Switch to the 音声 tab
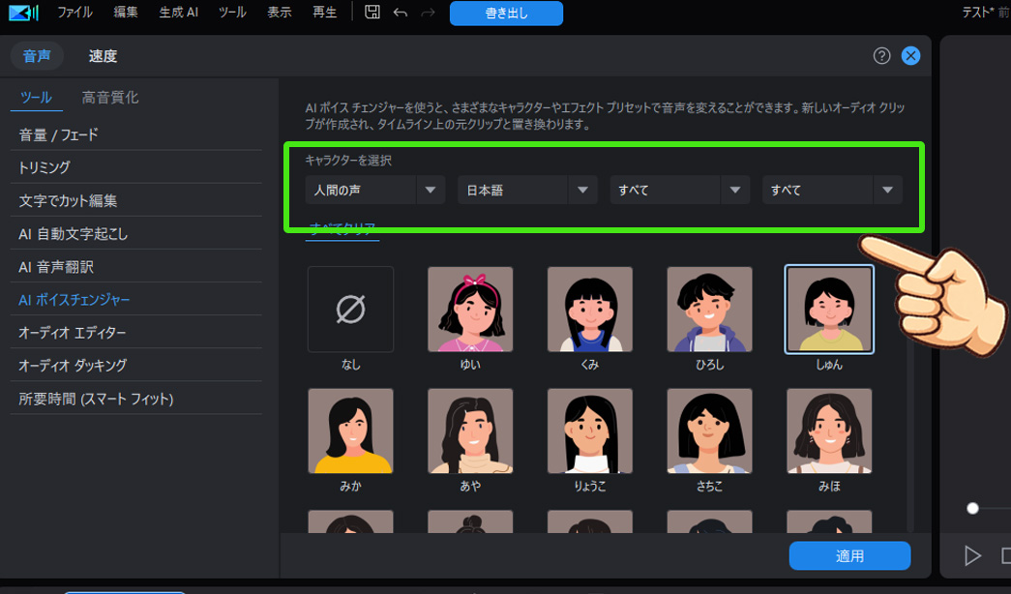 [x=37, y=56]
